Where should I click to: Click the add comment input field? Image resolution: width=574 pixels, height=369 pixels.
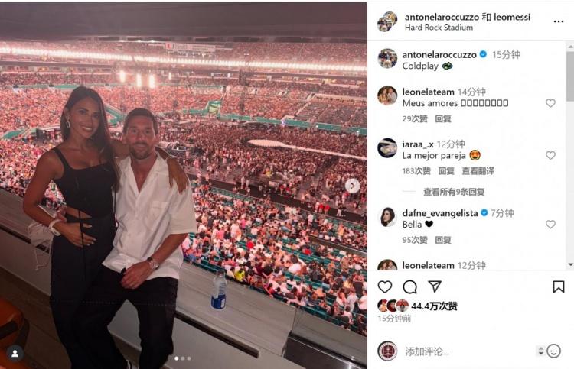468,351
